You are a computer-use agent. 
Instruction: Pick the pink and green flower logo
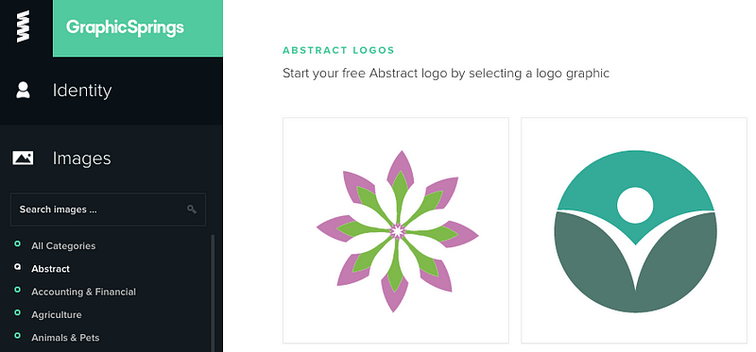click(x=396, y=230)
